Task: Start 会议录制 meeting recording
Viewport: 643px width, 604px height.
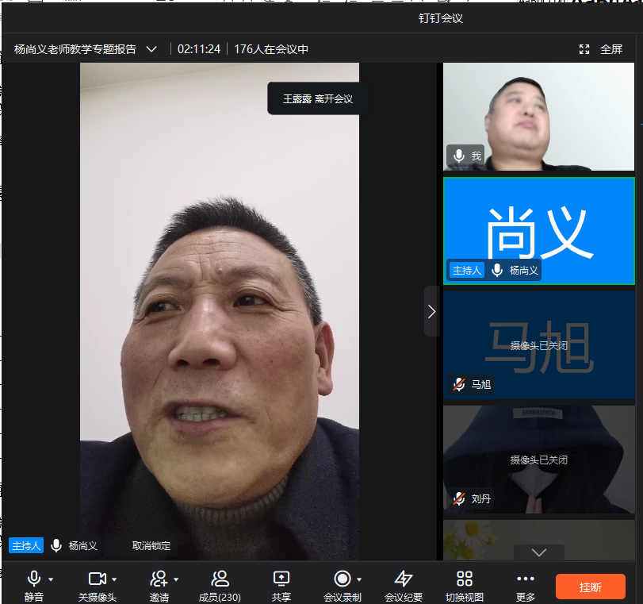Action: 342,579
